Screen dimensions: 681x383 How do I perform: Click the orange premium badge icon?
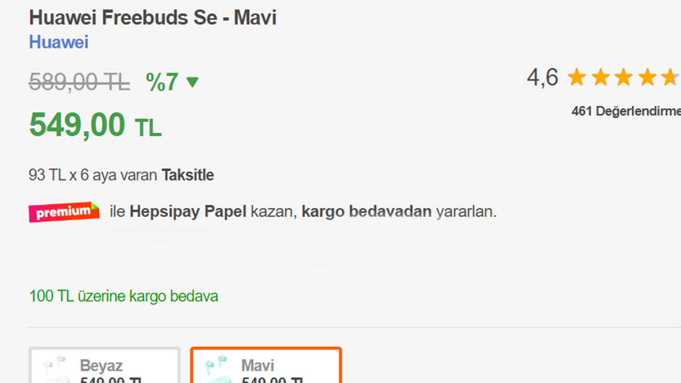click(63, 211)
